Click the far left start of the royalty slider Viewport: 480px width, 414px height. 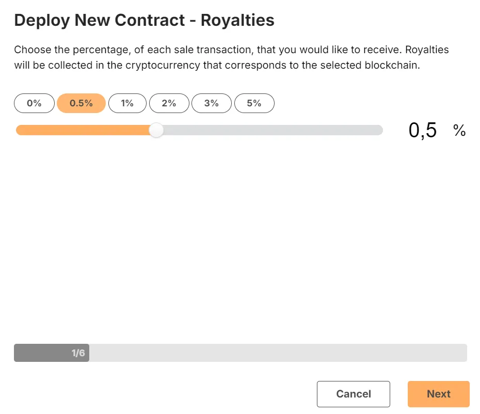pos(19,130)
